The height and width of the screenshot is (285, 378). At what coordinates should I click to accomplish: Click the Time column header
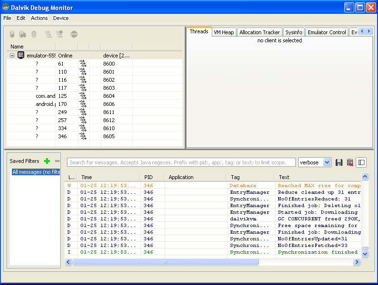[108, 177]
